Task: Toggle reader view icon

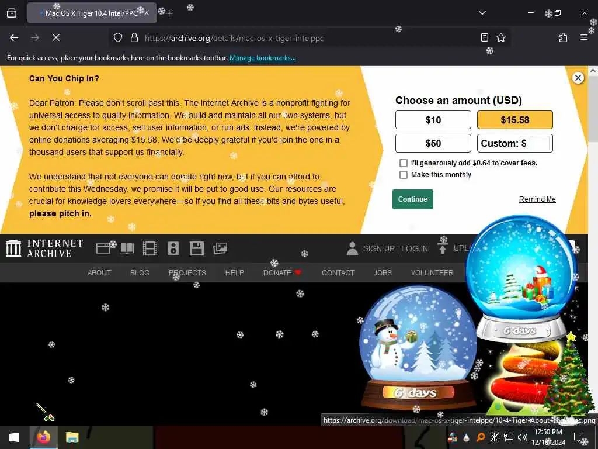Action: pos(484,37)
